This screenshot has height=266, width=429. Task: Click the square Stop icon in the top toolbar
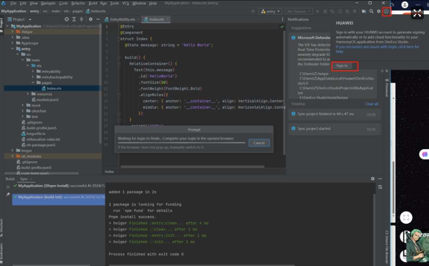[354, 12]
